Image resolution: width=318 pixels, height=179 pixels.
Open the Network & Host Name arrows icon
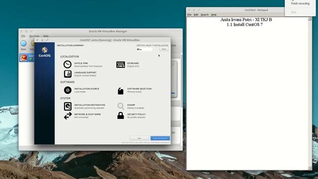point(68,116)
